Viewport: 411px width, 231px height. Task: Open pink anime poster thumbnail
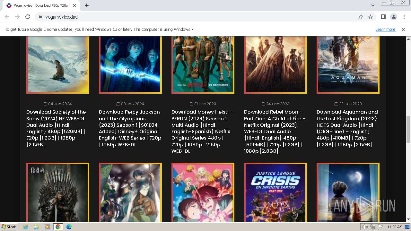(203, 193)
